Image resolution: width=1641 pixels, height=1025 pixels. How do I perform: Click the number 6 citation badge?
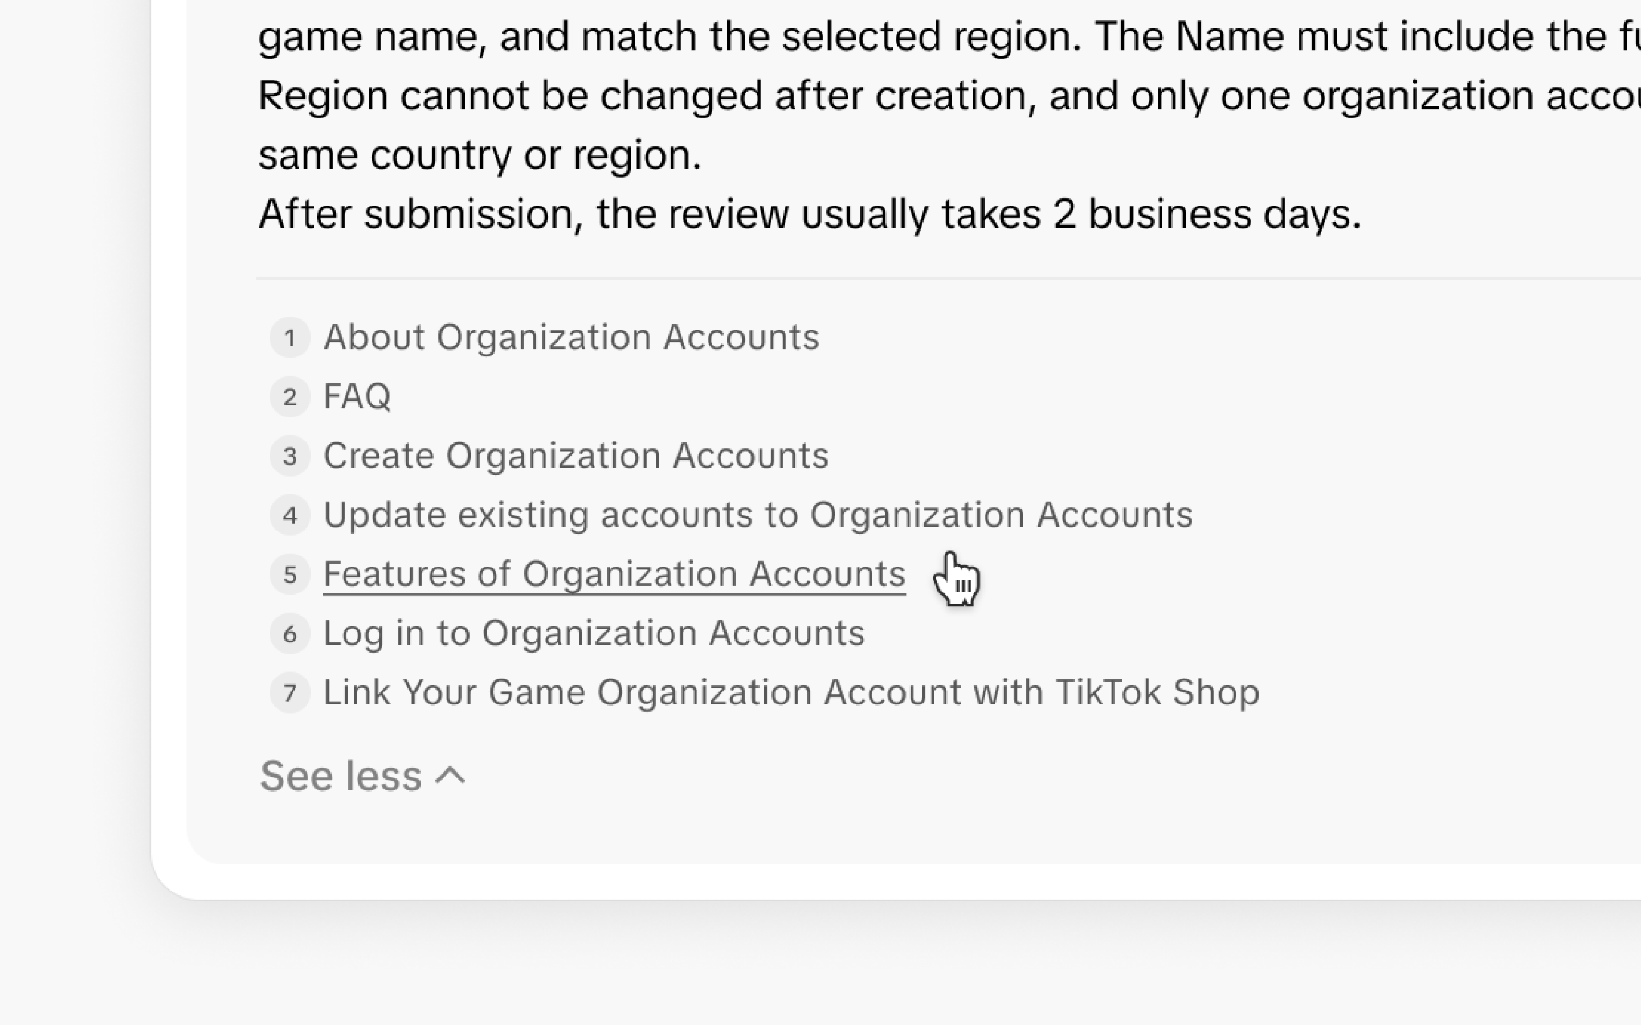pyautogui.click(x=290, y=633)
